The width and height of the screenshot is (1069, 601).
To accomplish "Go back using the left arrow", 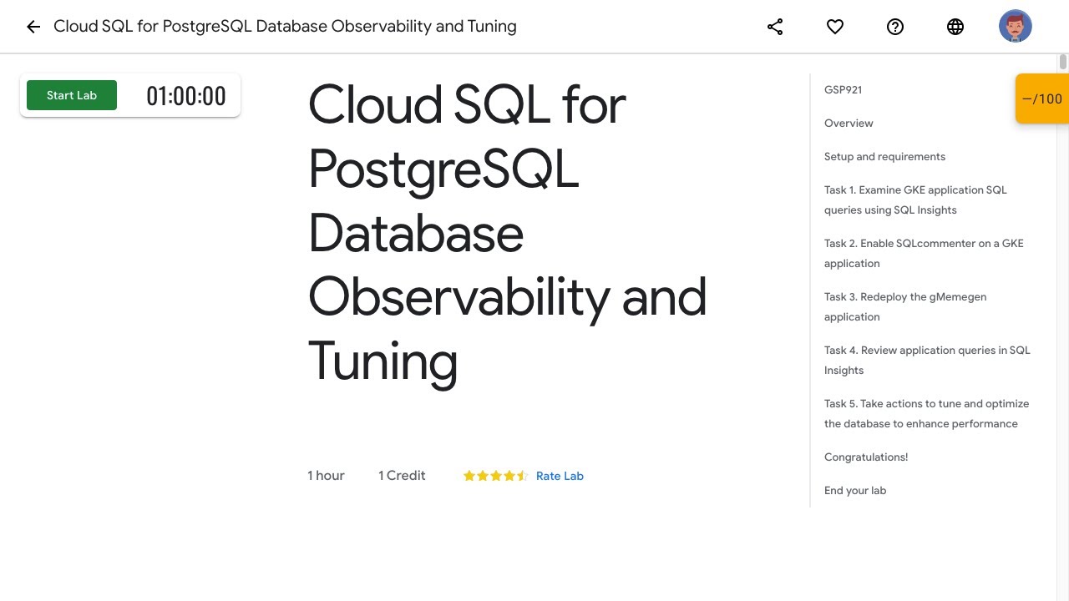I will (x=33, y=27).
